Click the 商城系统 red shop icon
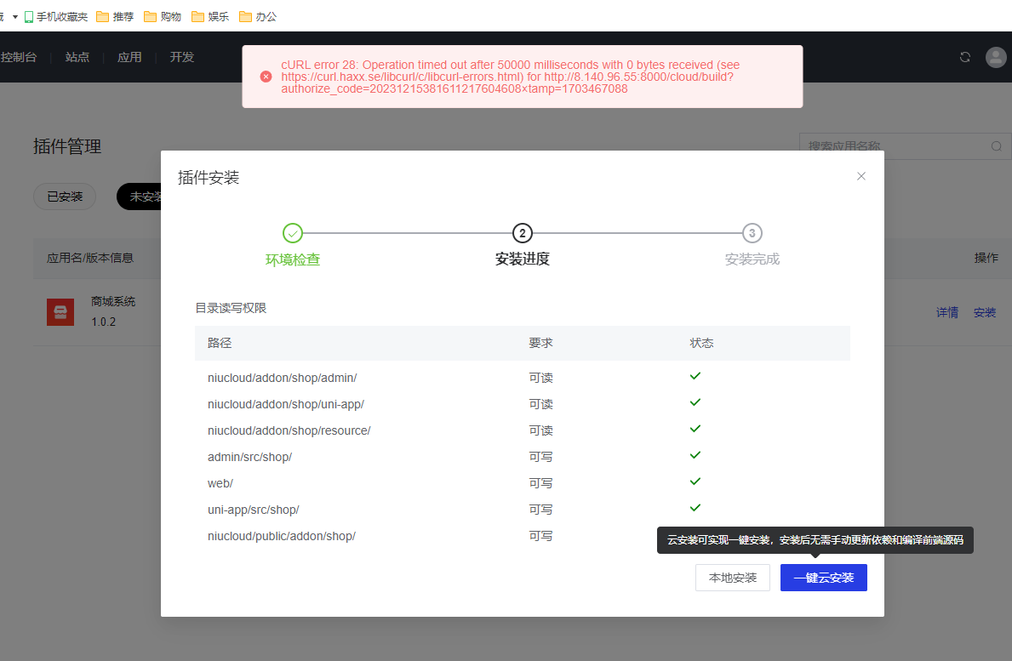The image size is (1012, 661). pyautogui.click(x=60, y=312)
